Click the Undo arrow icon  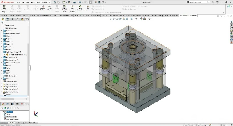click(80, 2)
